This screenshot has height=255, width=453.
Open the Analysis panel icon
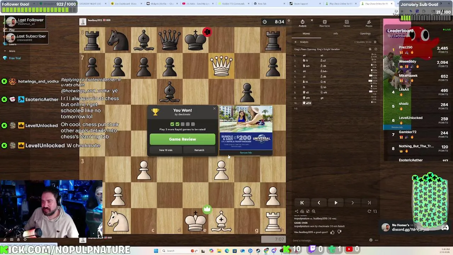pyautogui.click(x=303, y=23)
